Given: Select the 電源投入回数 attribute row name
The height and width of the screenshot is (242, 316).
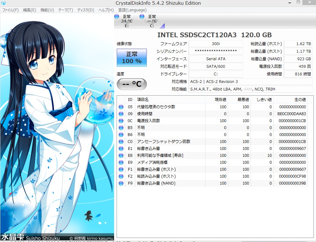Looking at the screenshot, I should click(148, 121).
